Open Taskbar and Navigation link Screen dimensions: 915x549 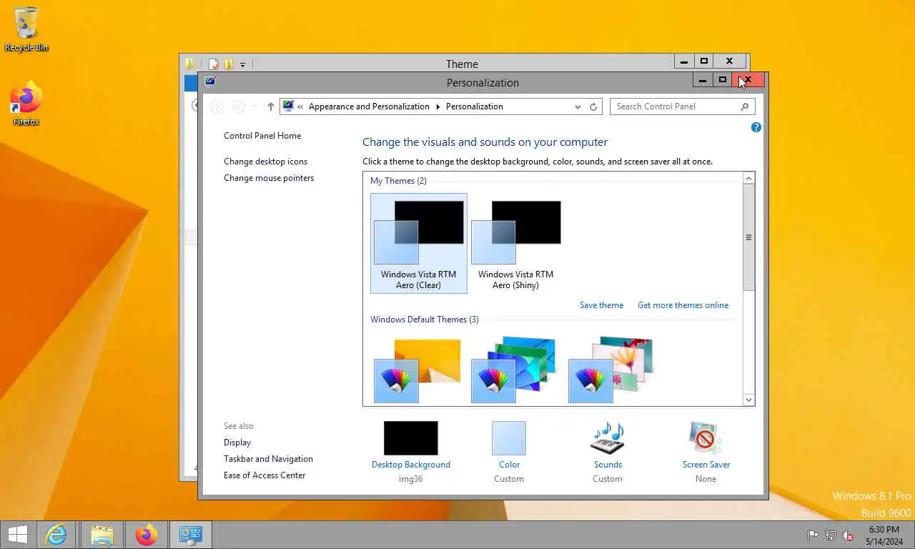pos(268,459)
